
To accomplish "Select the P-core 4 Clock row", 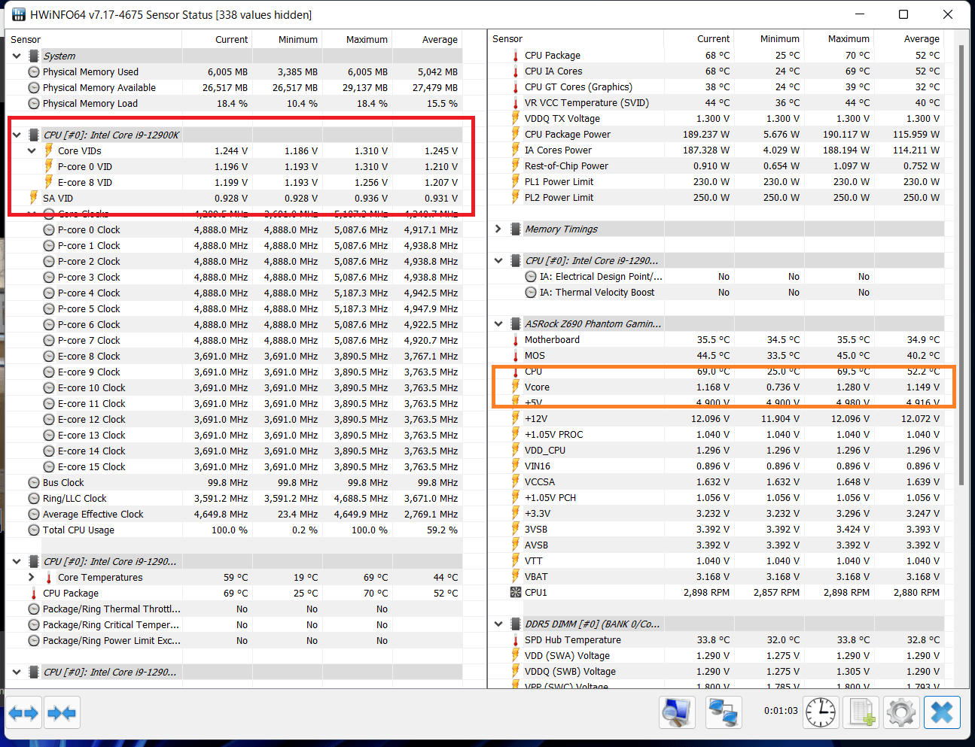I will [233, 293].
